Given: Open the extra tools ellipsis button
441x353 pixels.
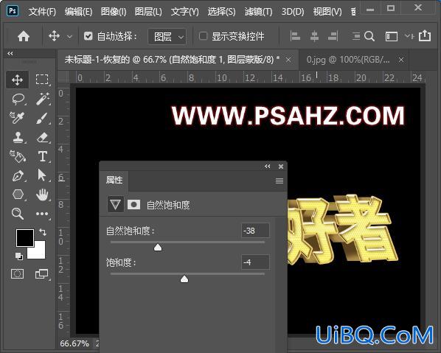Looking at the screenshot, I should (42, 214).
